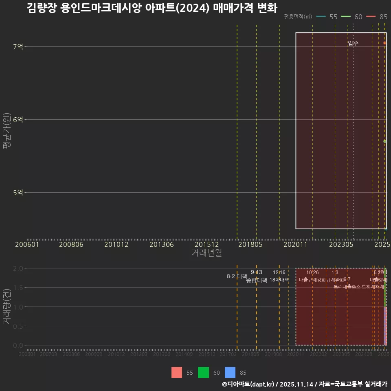Image resolution: width=391 pixels, height=391 pixels.
Task: Toggle the 55 series in bottom legend
Action: 177,373
